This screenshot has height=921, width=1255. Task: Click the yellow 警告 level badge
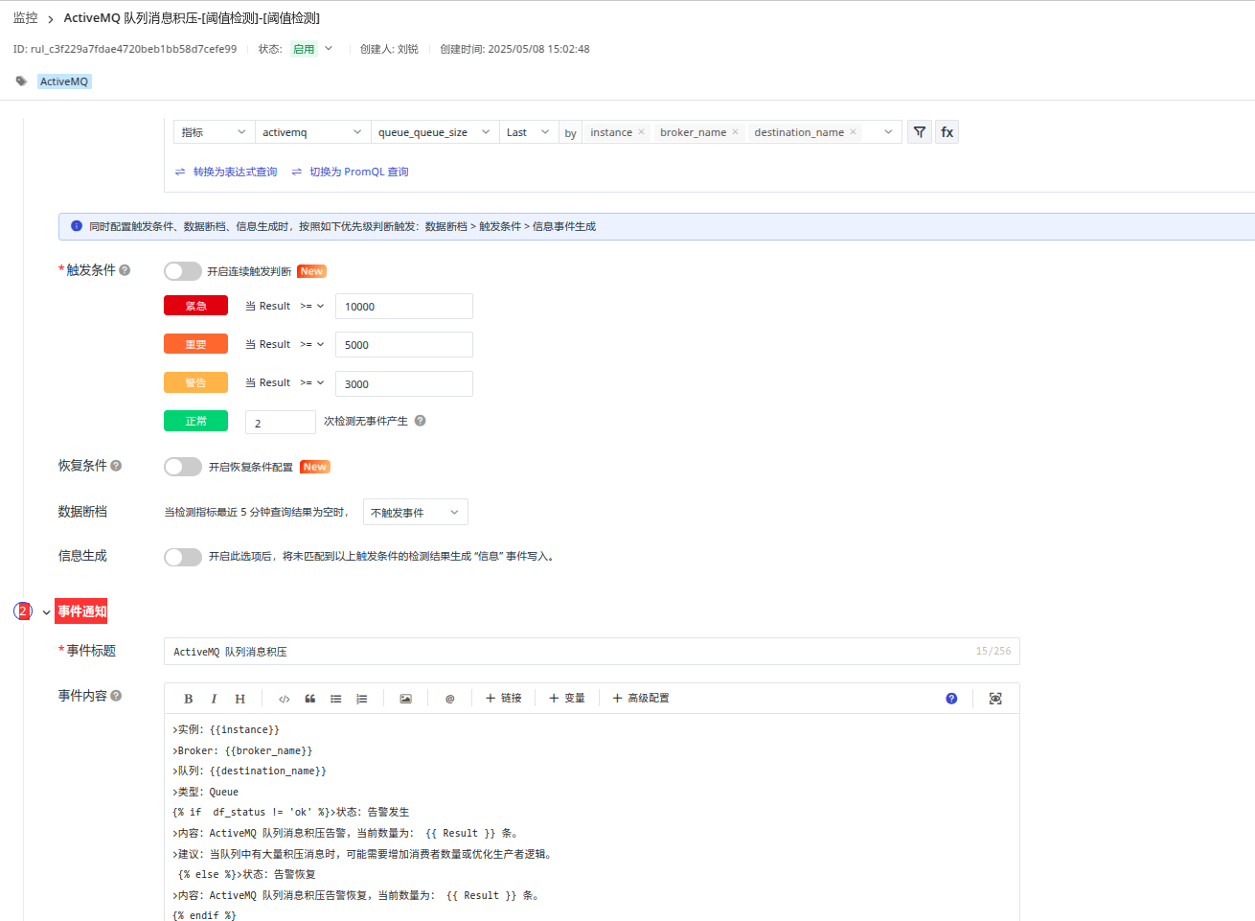coord(195,382)
